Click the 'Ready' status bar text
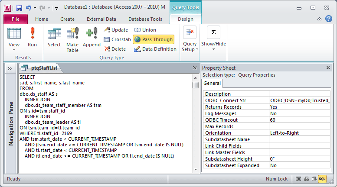 tap(14, 179)
